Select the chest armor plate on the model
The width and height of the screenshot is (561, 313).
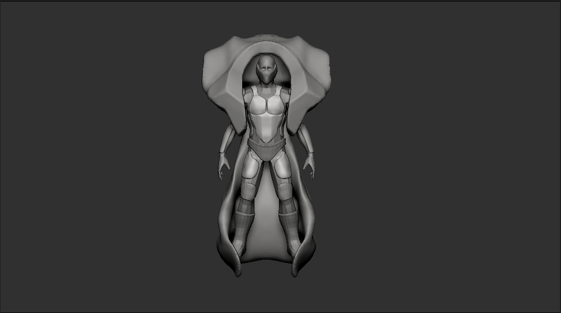(x=266, y=106)
